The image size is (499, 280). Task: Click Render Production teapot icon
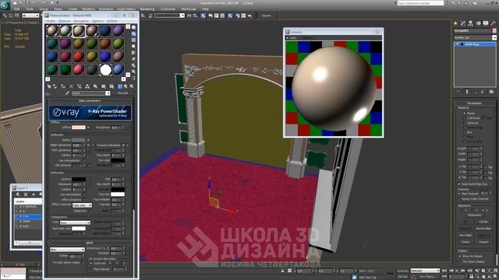pyautogui.click(x=249, y=16)
